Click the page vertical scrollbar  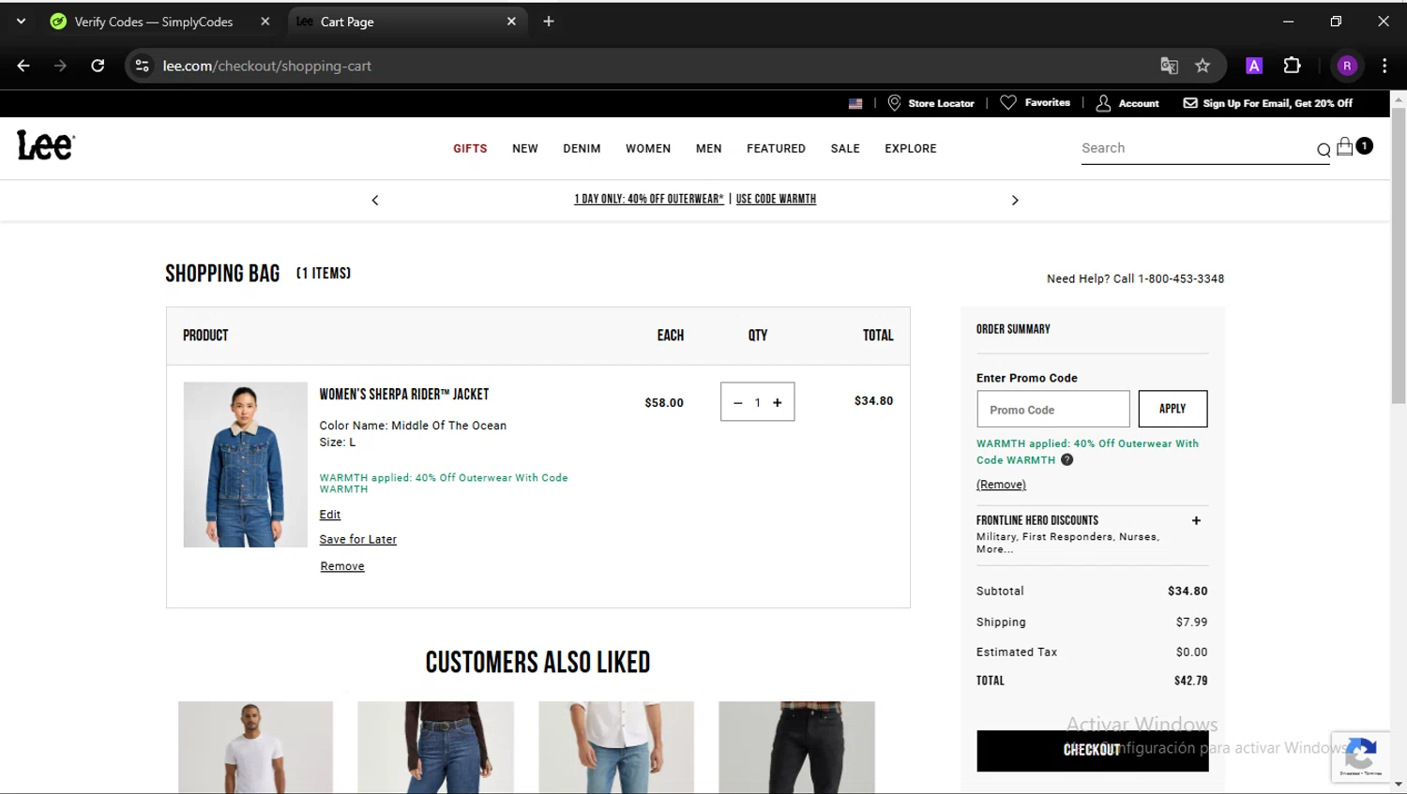click(x=1399, y=255)
